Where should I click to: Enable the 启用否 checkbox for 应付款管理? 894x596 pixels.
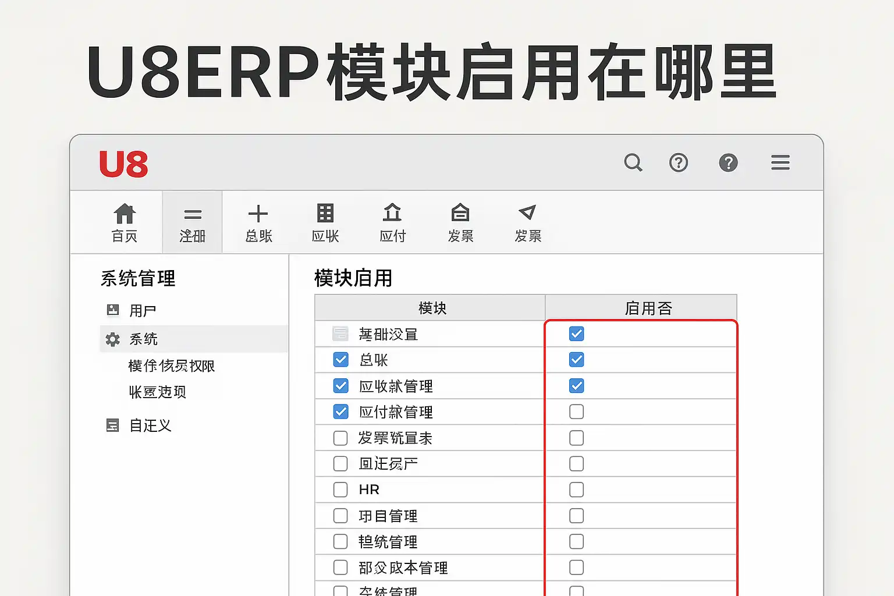pyautogui.click(x=576, y=411)
